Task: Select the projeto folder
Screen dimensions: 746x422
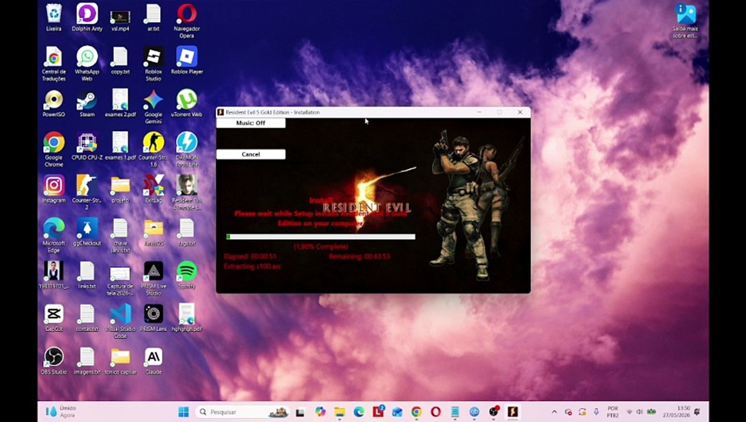Action: pyautogui.click(x=120, y=189)
